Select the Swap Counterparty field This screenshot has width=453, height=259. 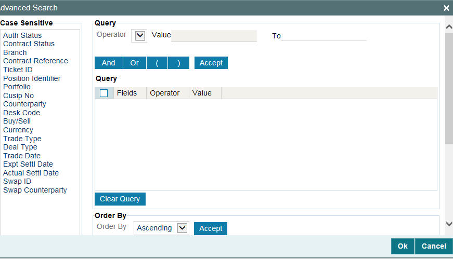point(35,190)
